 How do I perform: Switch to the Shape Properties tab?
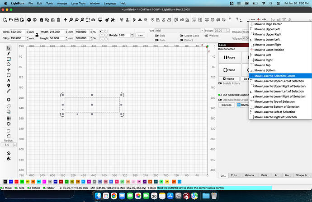303,175
